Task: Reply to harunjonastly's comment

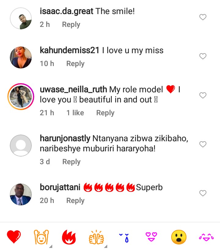Action: click(x=71, y=162)
